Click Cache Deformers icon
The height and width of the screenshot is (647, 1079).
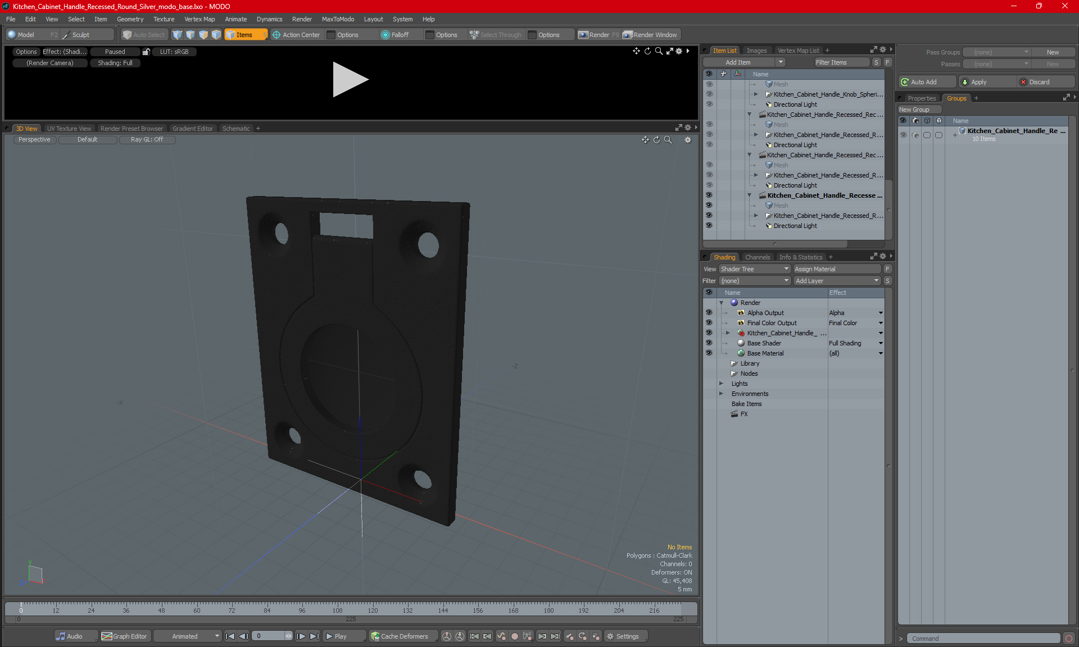375,636
